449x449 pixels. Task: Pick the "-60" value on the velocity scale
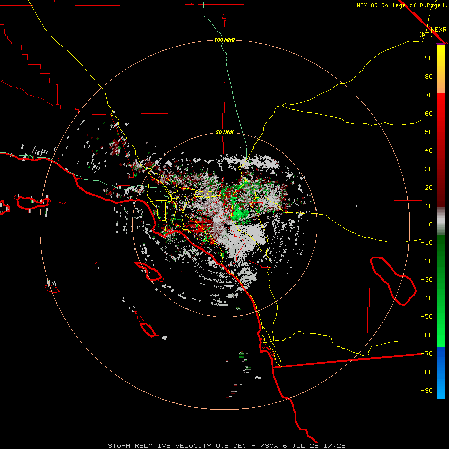point(427,335)
